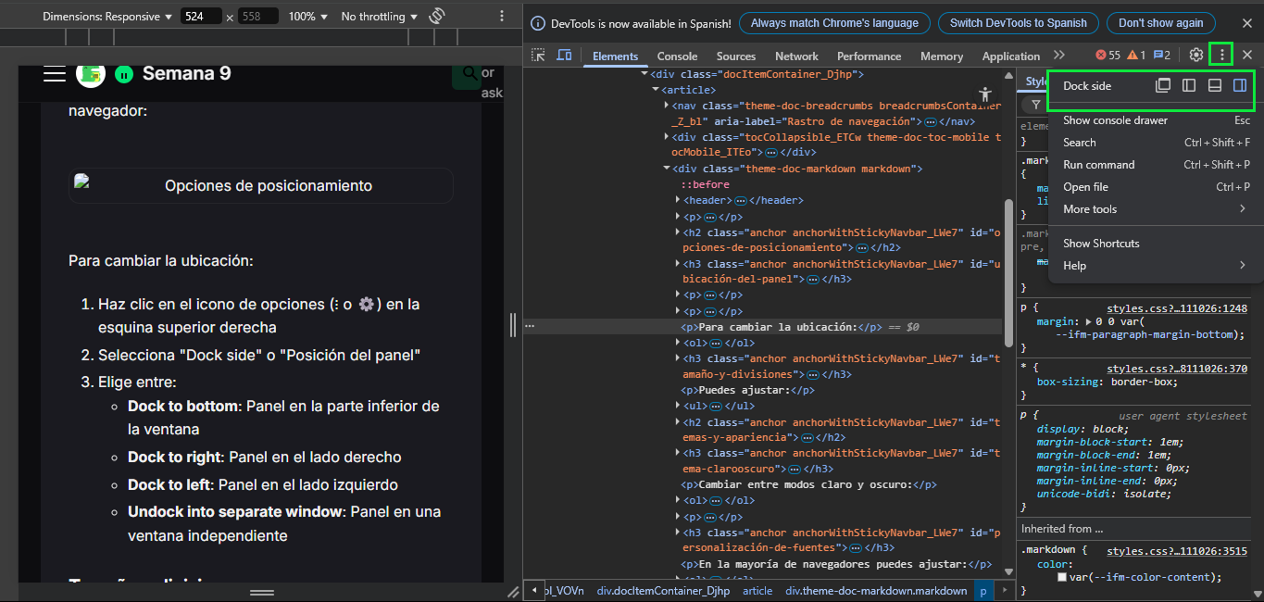Click Switch DevTools to Spanish button
The height and width of the screenshot is (602, 1264).
pyautogui.click(x=1018, y=23)
